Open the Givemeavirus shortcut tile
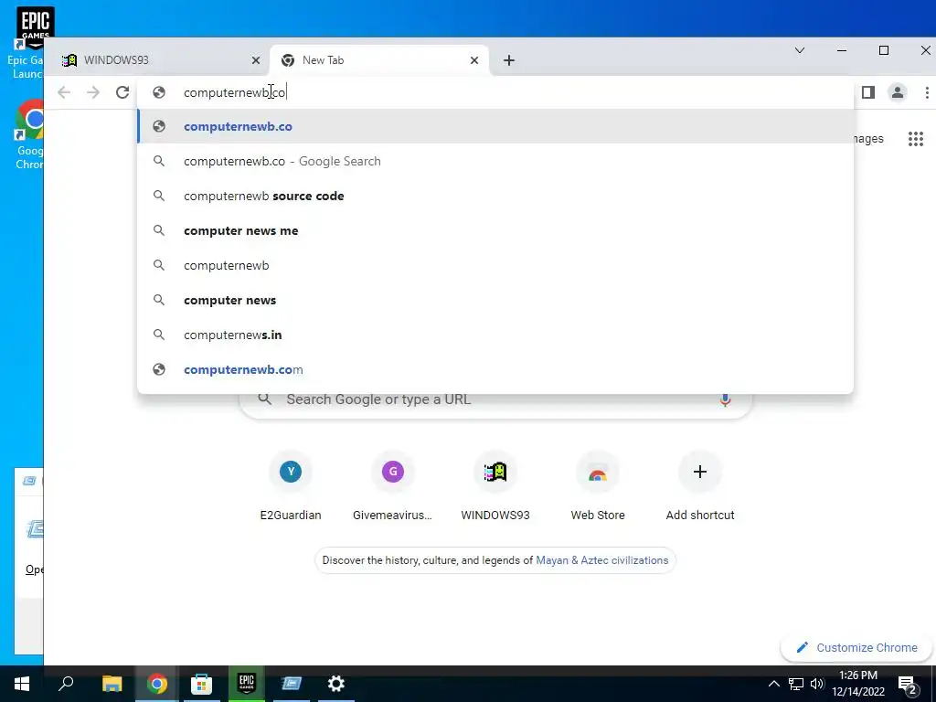The height and width of the screenshot is (702, 936). point(393,487)
